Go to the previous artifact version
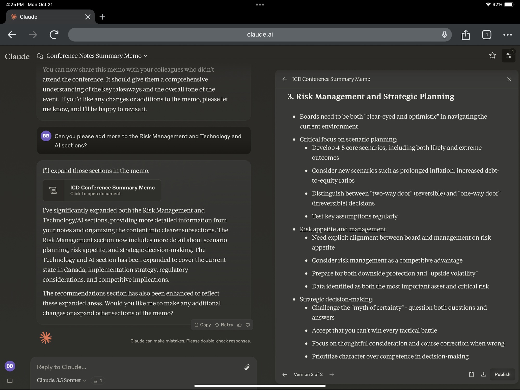This screenshot has width=520, height=390. pos(285,374)
